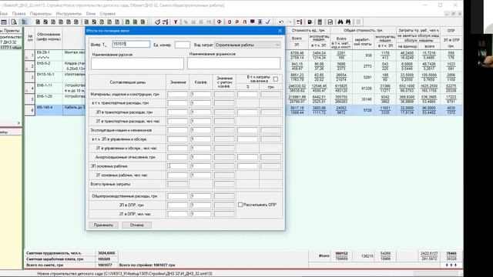Toggle the tree structure toolbar icon

(x=24, y=22)
